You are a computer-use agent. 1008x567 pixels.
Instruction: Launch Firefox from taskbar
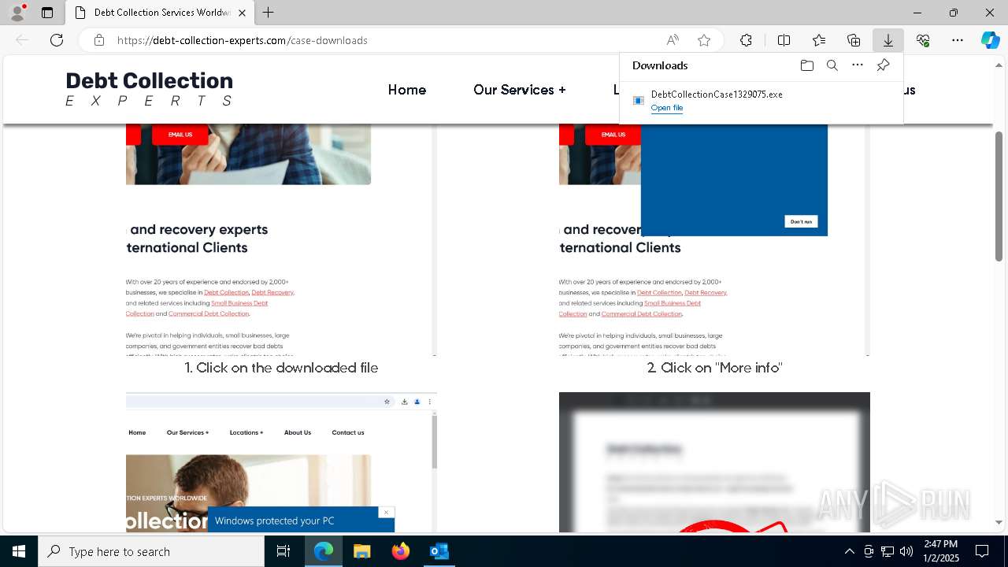click(401, 551)
